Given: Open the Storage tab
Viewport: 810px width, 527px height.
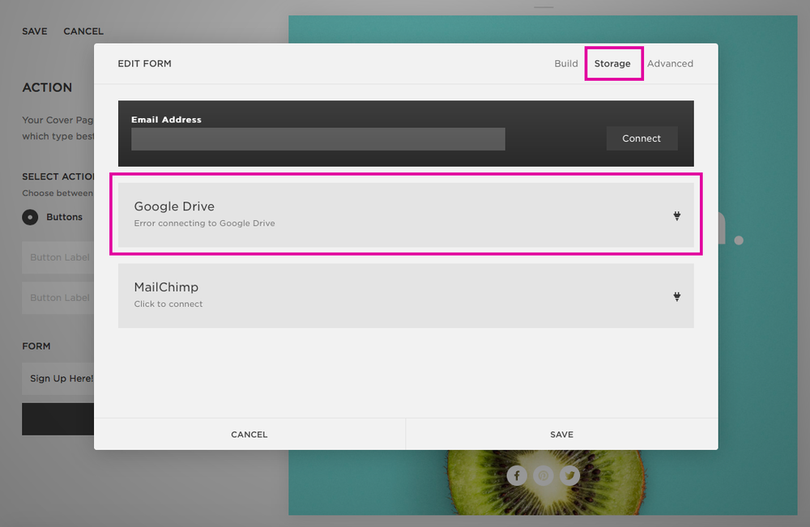Looking at the screenshot, I should [613, 63].
